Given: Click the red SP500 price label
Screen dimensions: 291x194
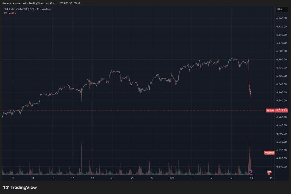Looking at the screenshot, I should click(x=270, y=110).
